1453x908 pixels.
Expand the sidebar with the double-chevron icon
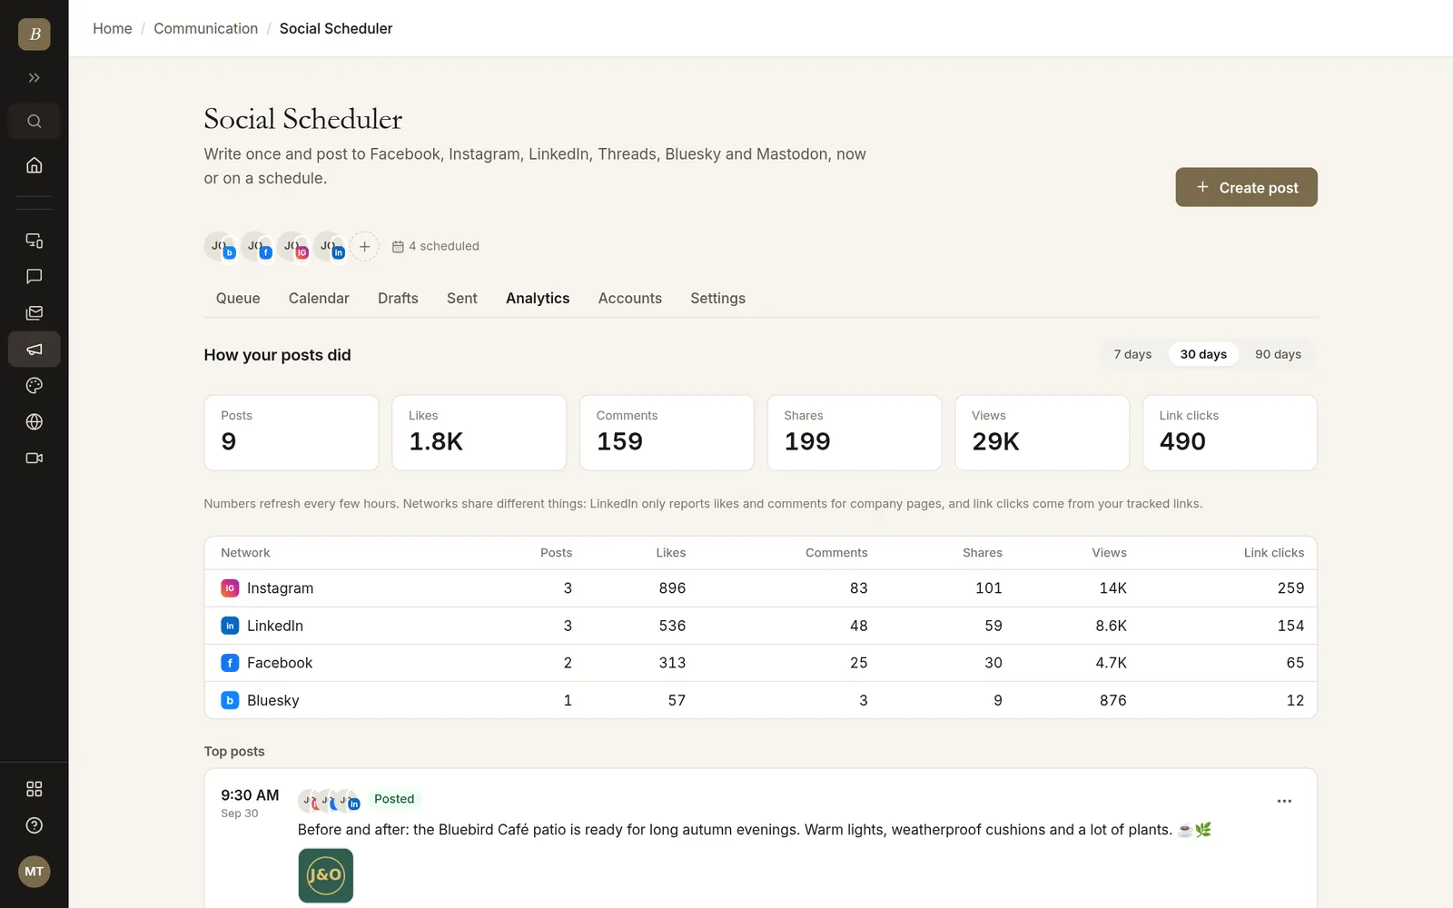(x=35, y=78)
